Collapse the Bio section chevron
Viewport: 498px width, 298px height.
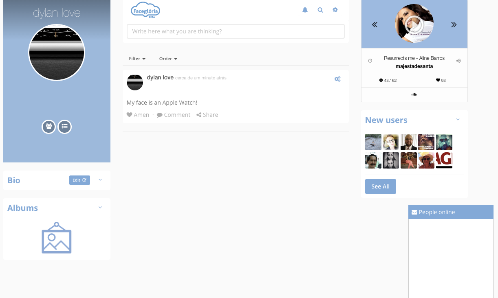point(100,180)
